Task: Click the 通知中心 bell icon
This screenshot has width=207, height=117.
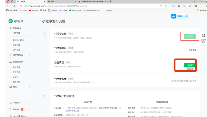Action: click(x=11, y=109)
